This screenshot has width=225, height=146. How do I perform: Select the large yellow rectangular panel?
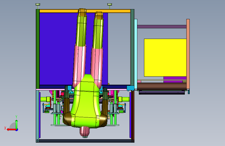pos(165,58)
